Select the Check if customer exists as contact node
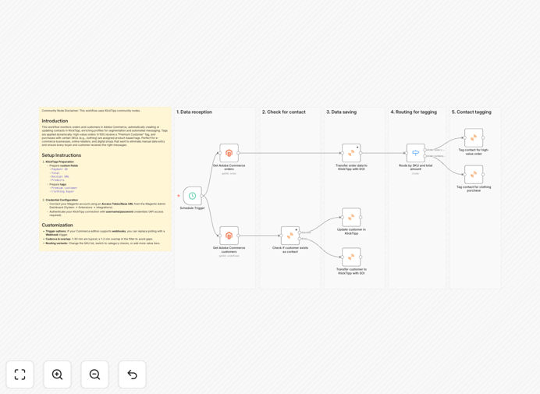 pyautogui.click(x=290, y=236)
